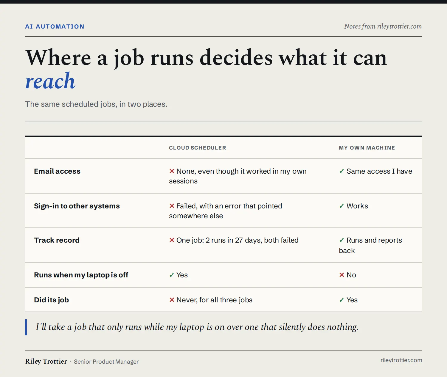Click the text "Failed, with an error that pointed somewhere else"
Viewport: 447px width, 377px height.
[226, 211]
